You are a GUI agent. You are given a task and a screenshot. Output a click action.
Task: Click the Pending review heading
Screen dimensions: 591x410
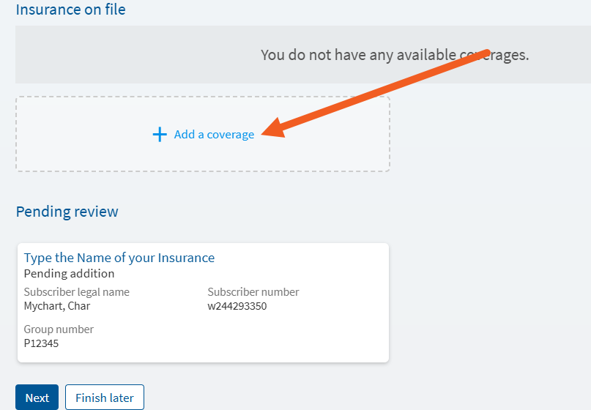point(67,212)
